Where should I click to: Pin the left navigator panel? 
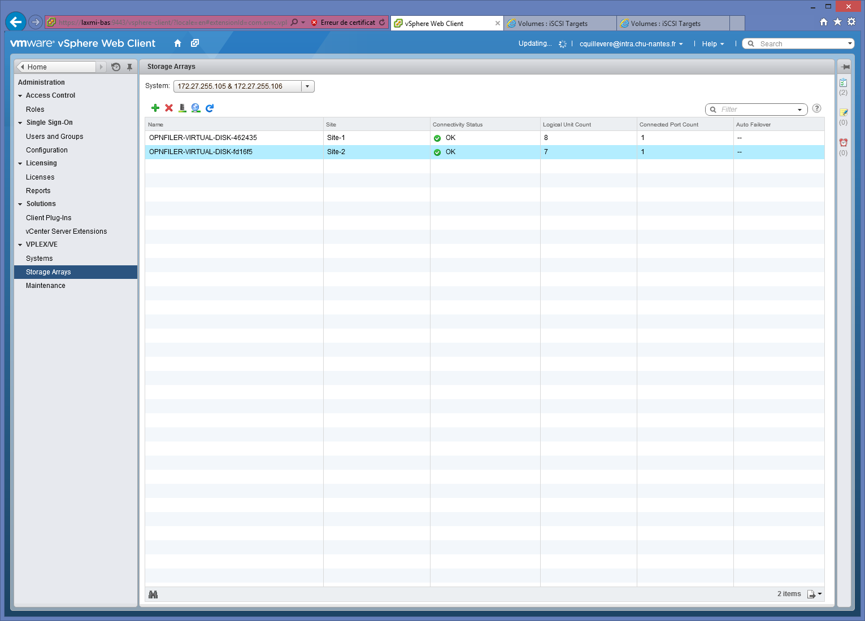tap(129, 67)
